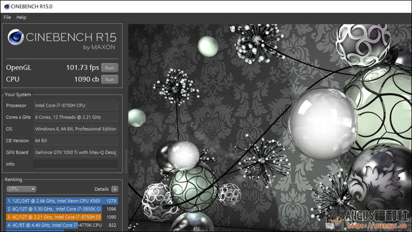Click the Info text field

75,164
